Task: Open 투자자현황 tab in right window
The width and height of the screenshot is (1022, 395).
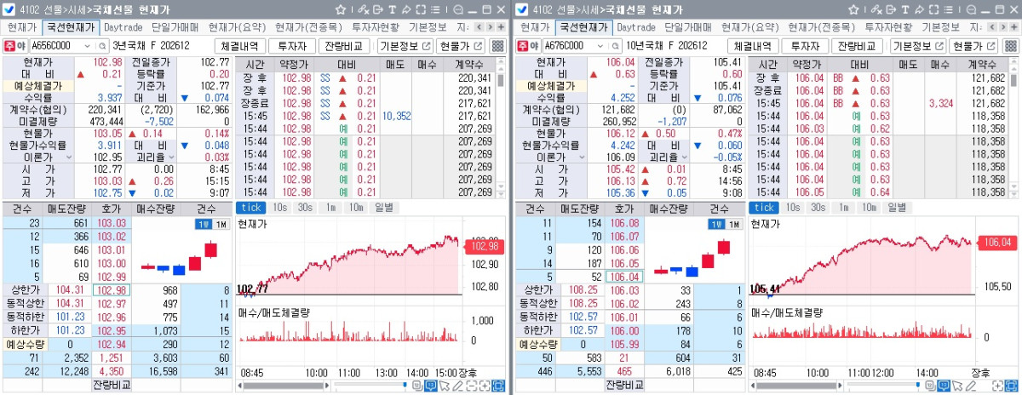Action: pyautogui.click(x=887, y=27)
